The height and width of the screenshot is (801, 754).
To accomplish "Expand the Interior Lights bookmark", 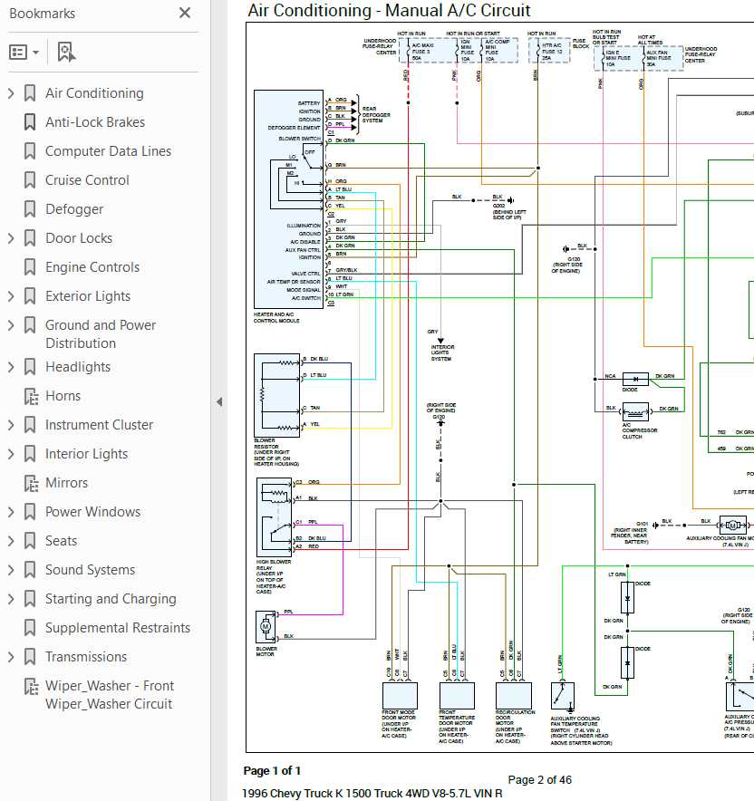I will (x=11, y=454).
